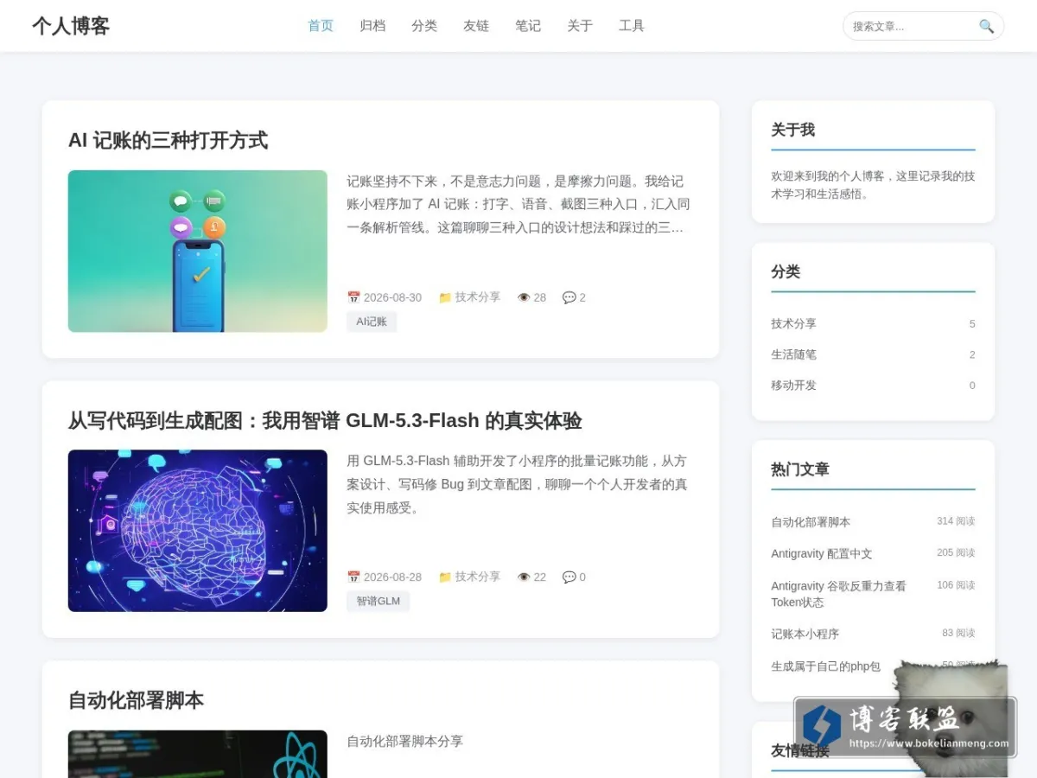Click the eye icon next to 28 views
Screen dimensions: 1037x778
pyautogui.click(x=524, y=297)
